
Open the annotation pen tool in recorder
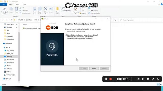pyautogui.click(x=153, y=79)
